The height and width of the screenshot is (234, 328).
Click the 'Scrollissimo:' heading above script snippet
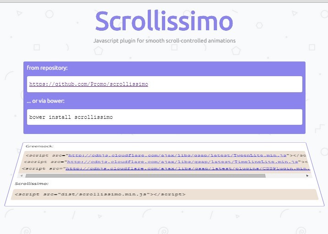click(x=32, y=184)
